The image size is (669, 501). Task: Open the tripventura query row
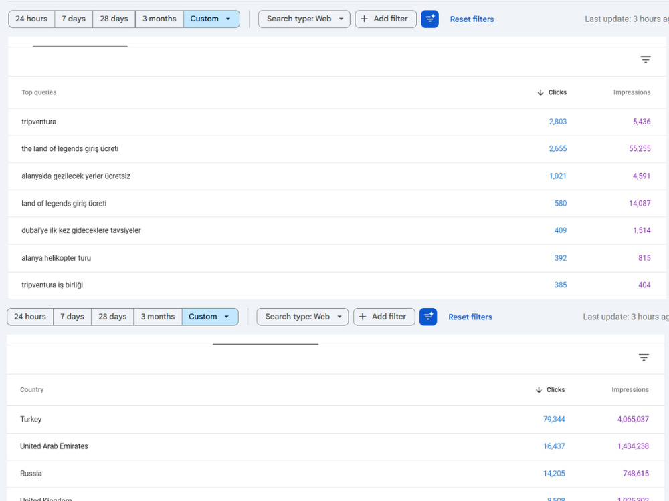pos(337,122)
